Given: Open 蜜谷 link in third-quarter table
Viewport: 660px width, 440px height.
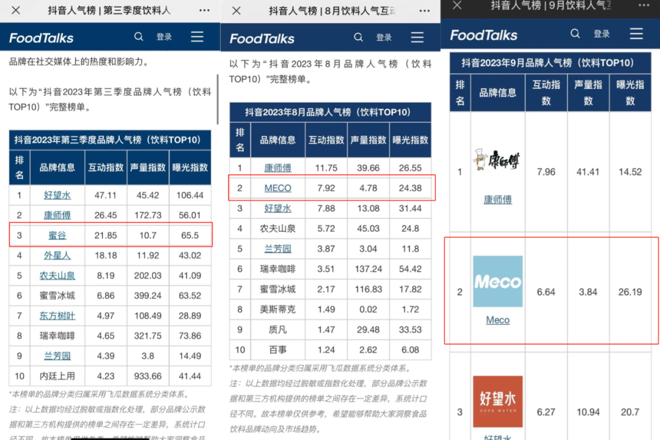Looking at the screenshot, I should pos(57,235).
